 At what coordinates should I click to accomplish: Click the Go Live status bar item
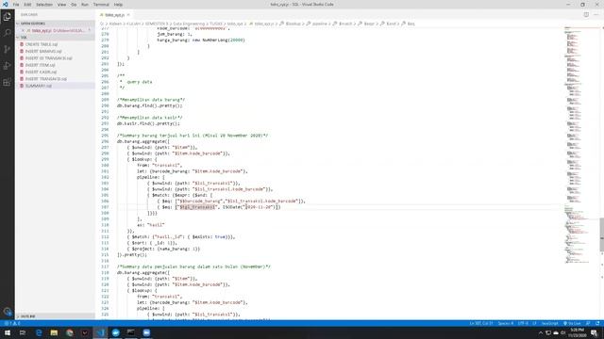click(572, 323)
